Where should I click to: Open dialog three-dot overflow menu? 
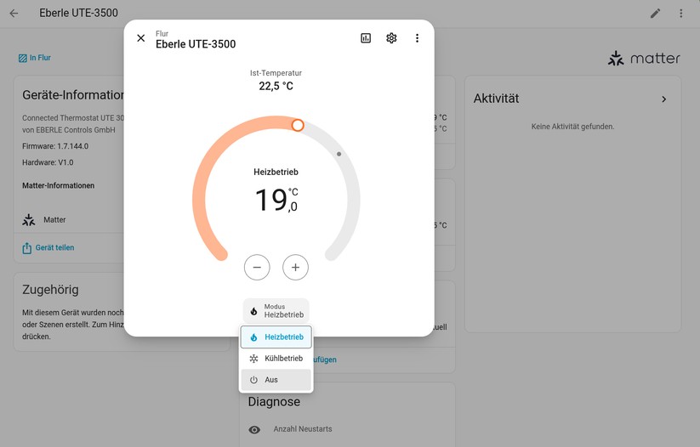pos(417,38)
